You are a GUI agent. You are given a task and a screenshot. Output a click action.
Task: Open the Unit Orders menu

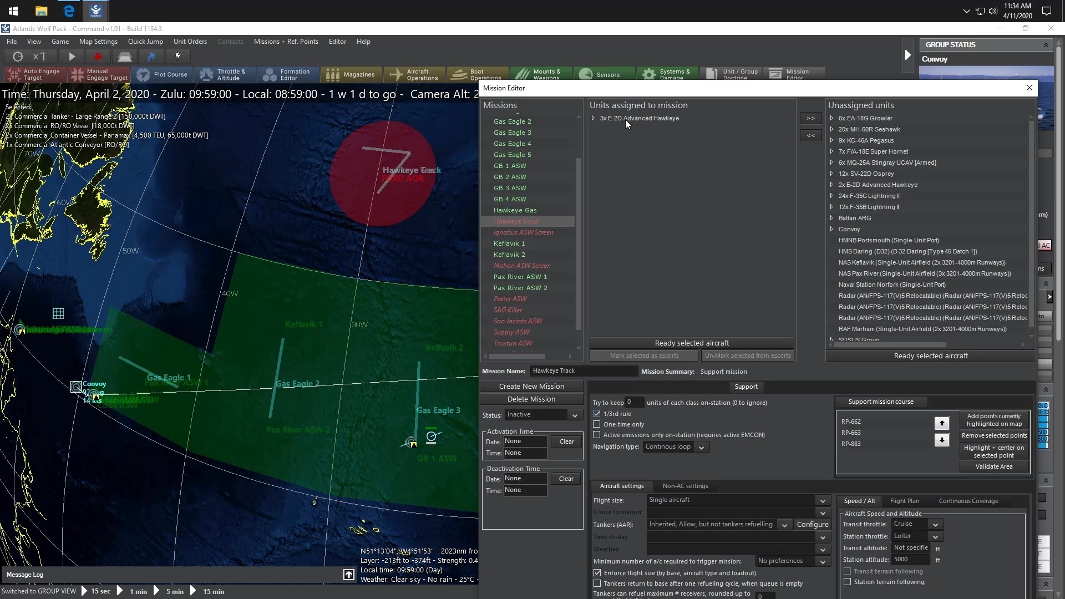pyautogui.click(x=190, y=42)
